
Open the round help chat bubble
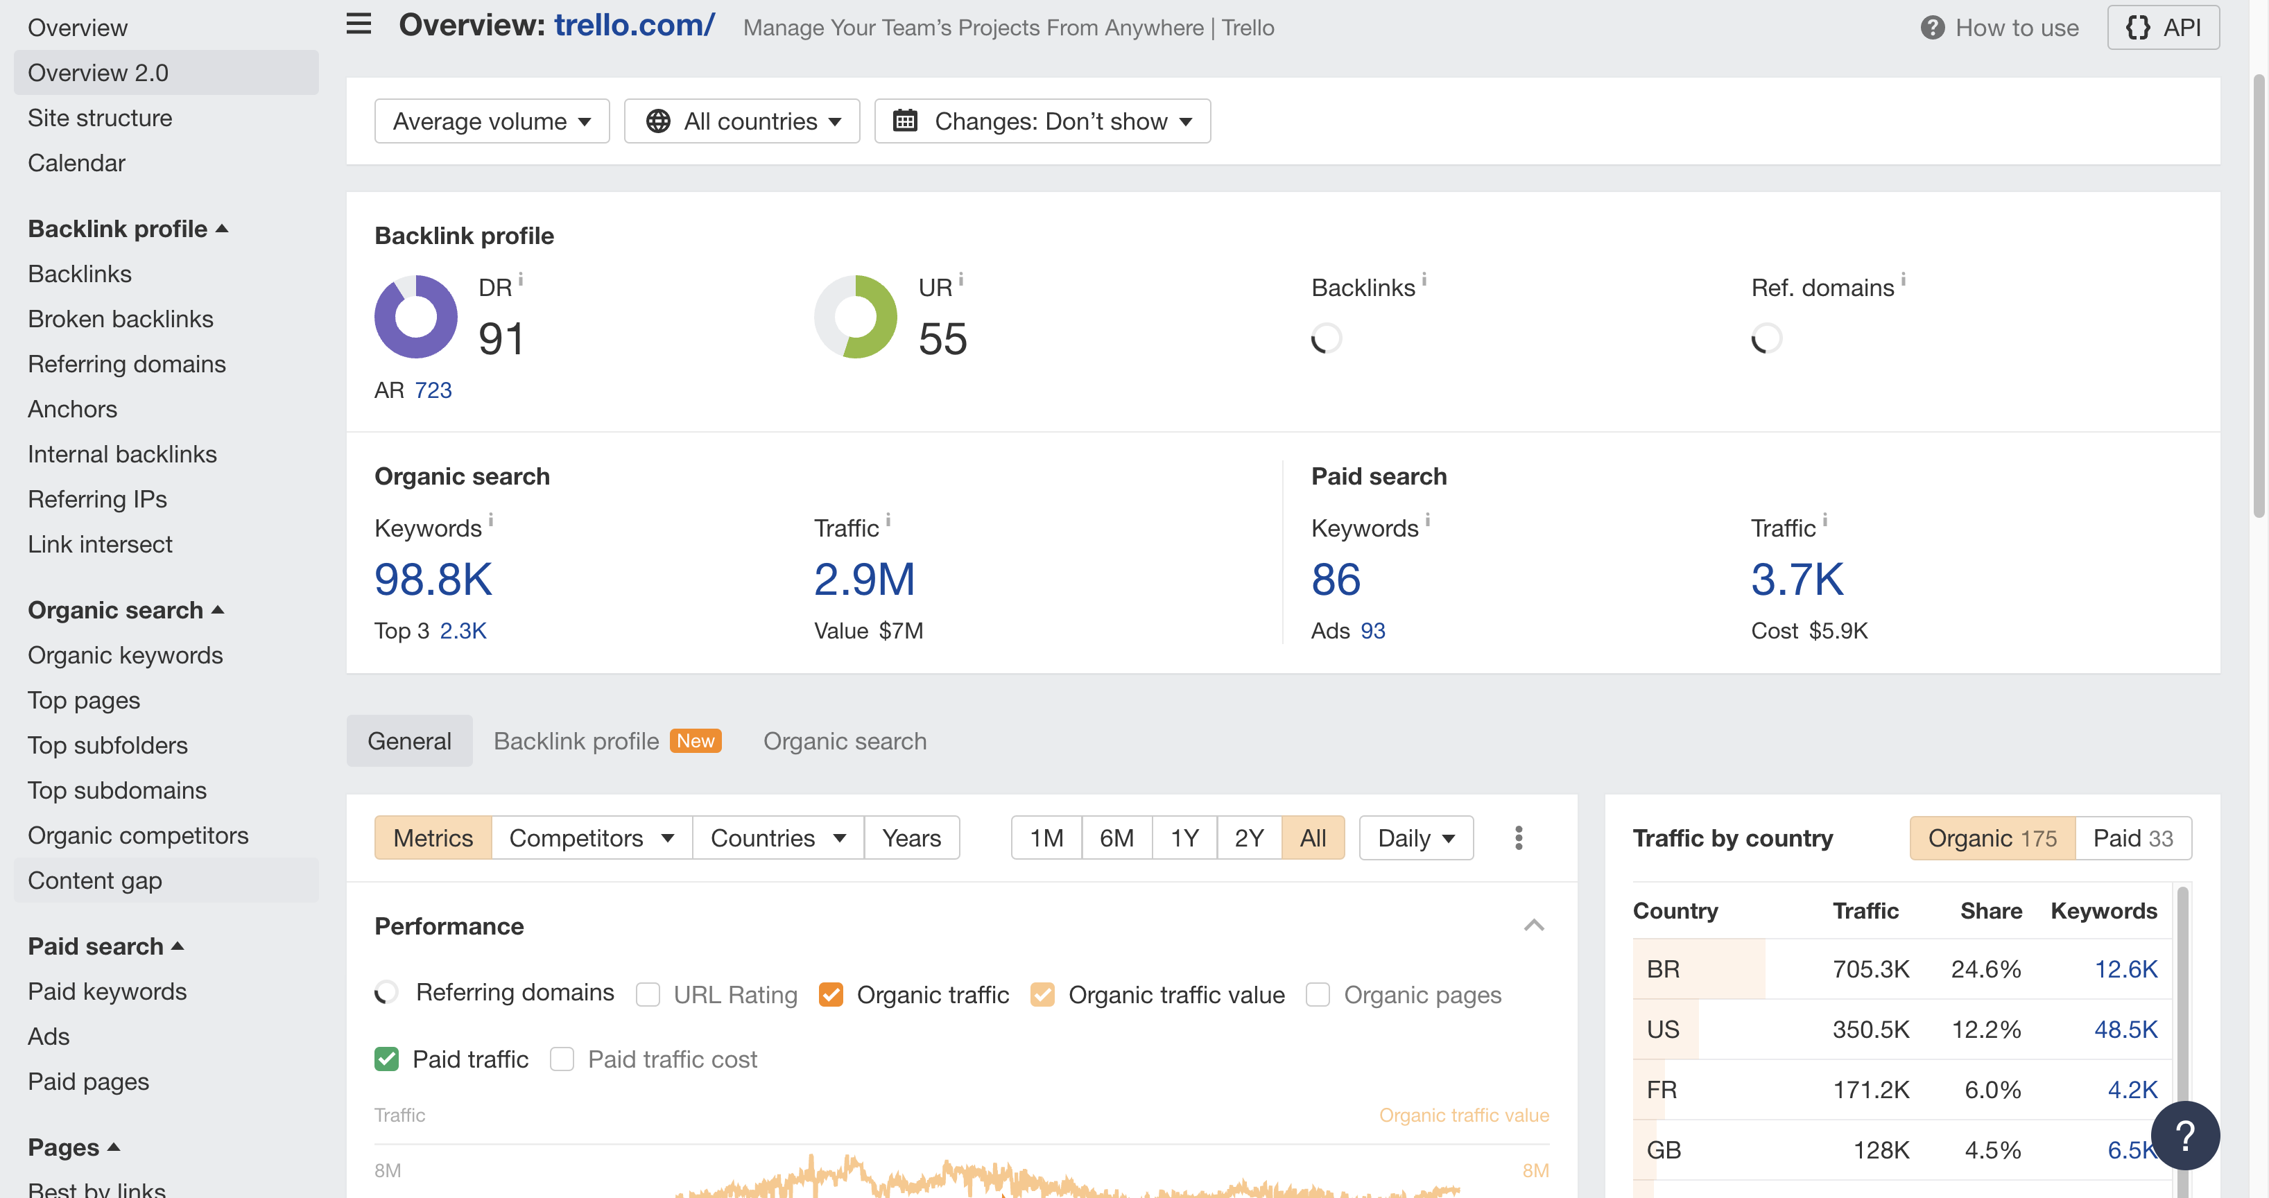[x=2184, y=1136]
